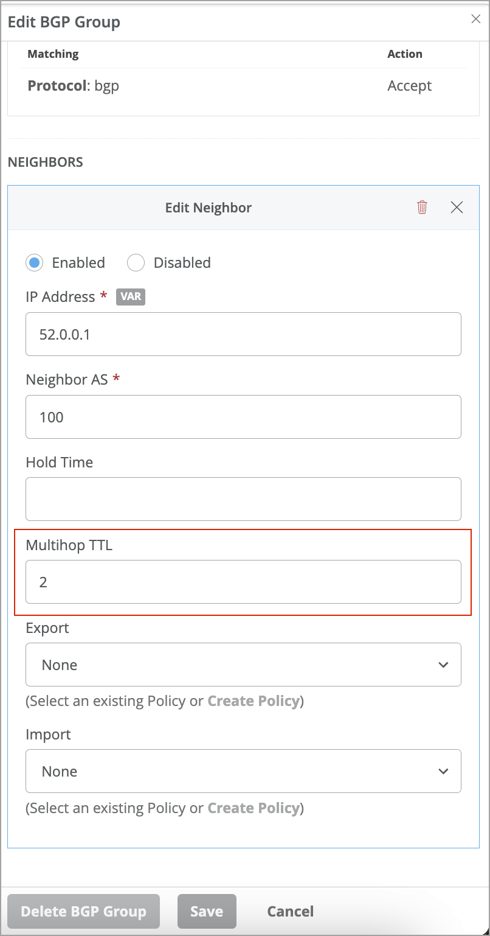Click Create Policy link under Export
Screen dimensions: 490x936
click(254, 701)
